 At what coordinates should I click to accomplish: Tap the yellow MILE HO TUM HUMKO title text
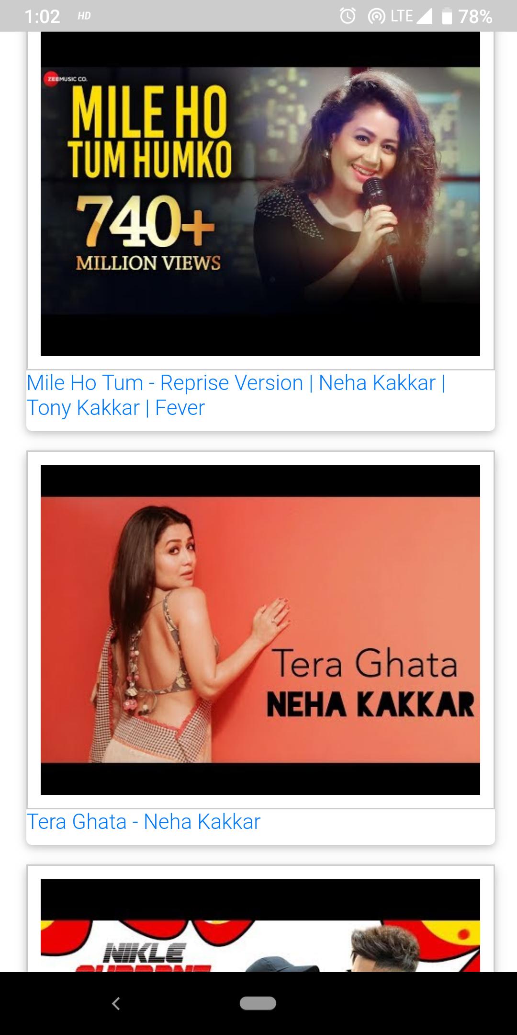149,133
